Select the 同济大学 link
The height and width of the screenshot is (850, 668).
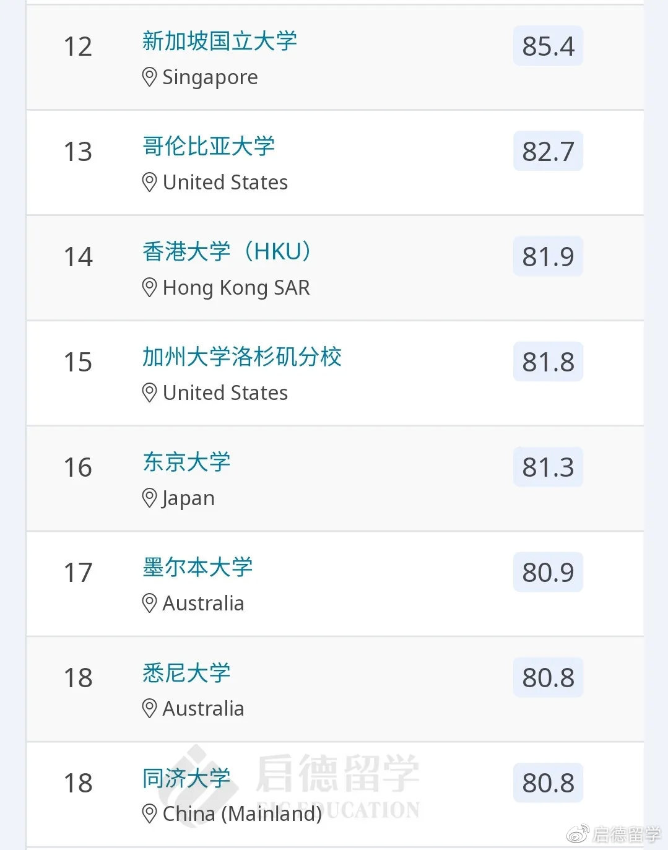click(x=186, y=778)
